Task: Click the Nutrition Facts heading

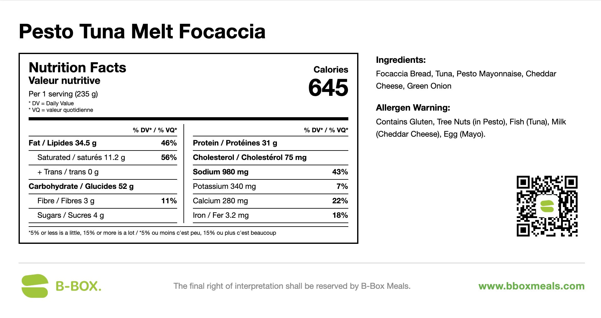Action: click(77, 68)
